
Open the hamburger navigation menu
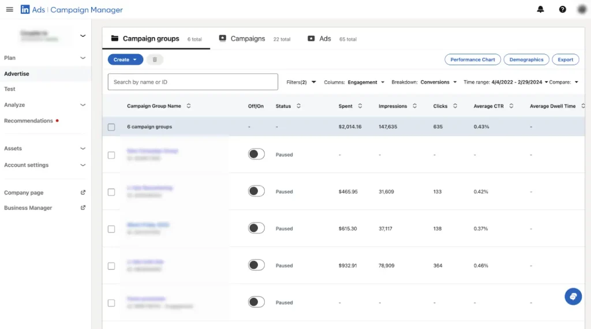9,9
